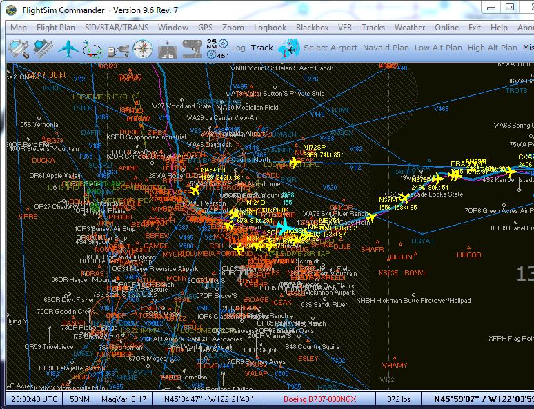Click the magnifying glass airport search icon
Viewport: 534px width, 409px height.
19,49
